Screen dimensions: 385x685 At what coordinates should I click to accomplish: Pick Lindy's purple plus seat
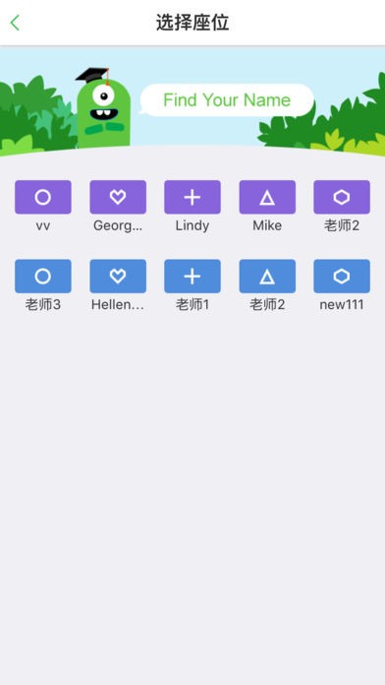coord(192,197)
